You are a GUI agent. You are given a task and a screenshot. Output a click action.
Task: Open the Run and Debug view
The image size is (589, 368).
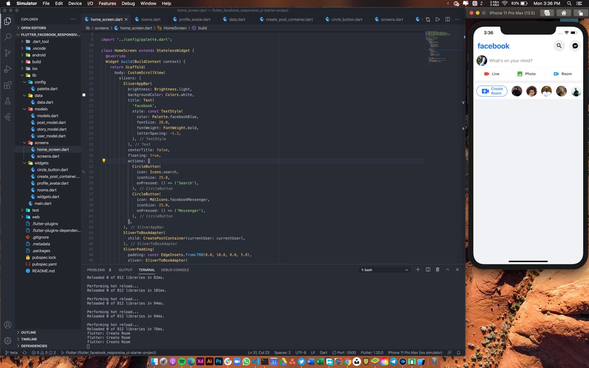tap(7, 69)
